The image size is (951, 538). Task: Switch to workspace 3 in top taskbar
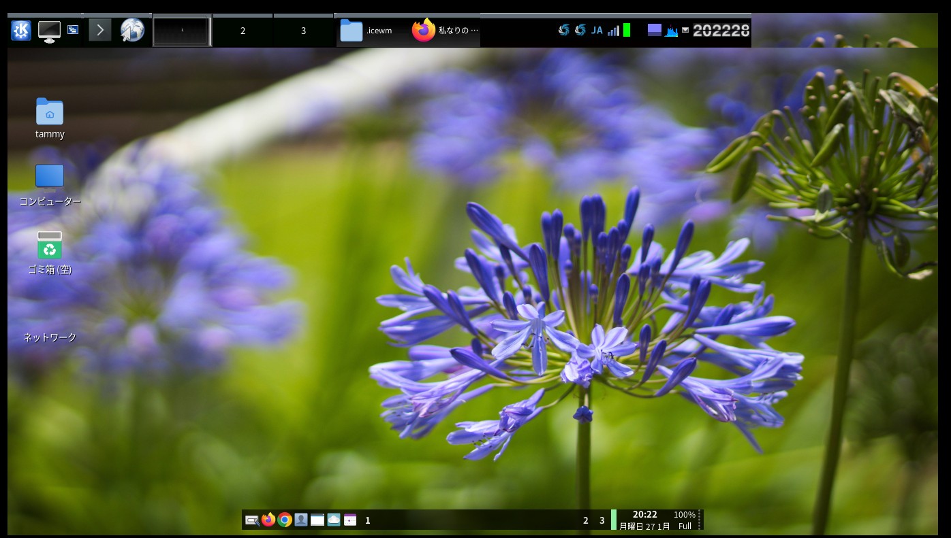pyautogui.click(x=303, y=31)
